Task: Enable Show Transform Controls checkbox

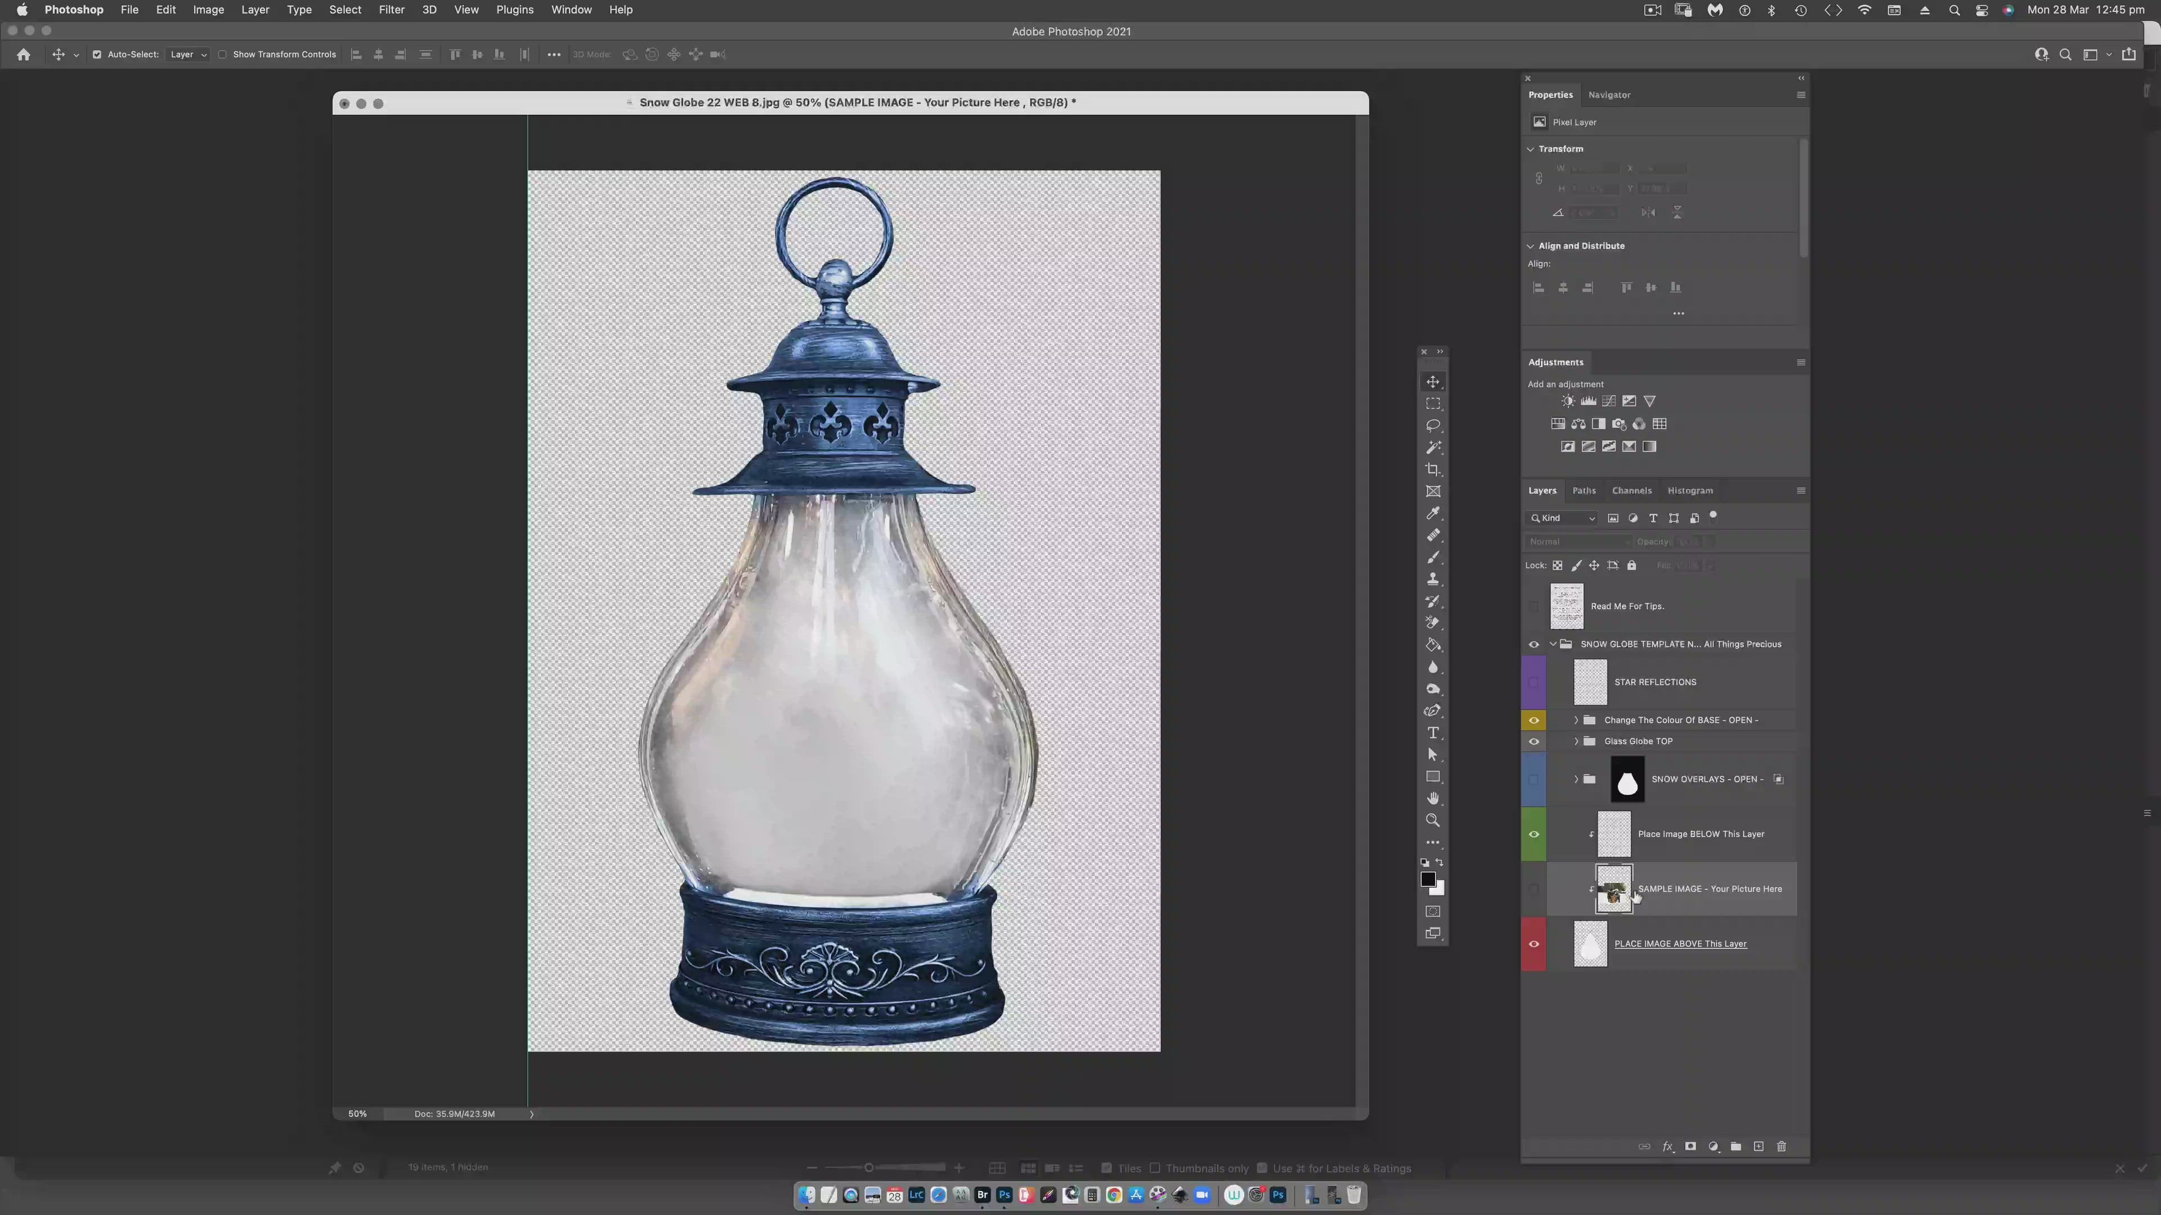Action: point(222,55)
